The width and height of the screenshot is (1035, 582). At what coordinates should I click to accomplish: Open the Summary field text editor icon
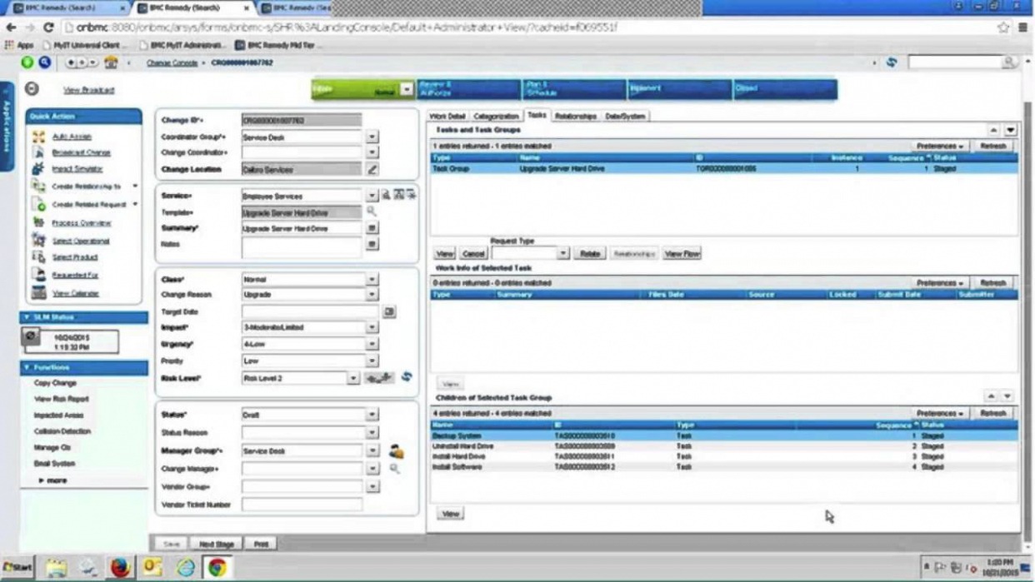tap(372, 228)
